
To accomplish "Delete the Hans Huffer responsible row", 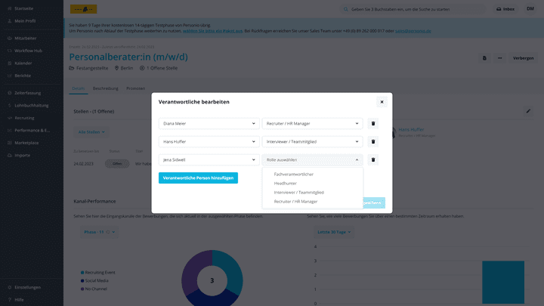I will (x=373, y=141).
